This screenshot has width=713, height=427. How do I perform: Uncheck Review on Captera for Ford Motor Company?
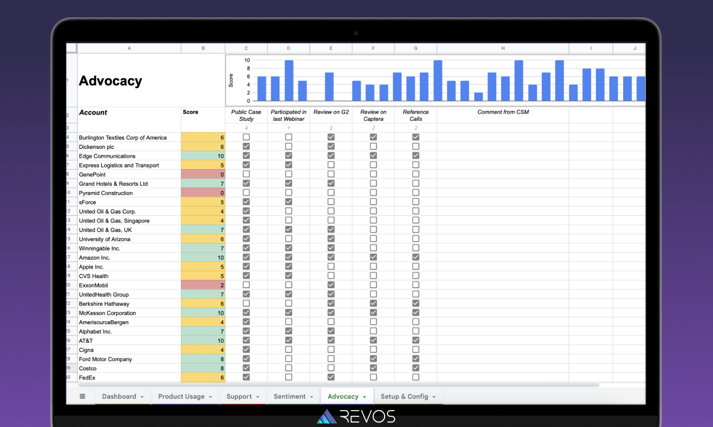(x=373, y=359)
